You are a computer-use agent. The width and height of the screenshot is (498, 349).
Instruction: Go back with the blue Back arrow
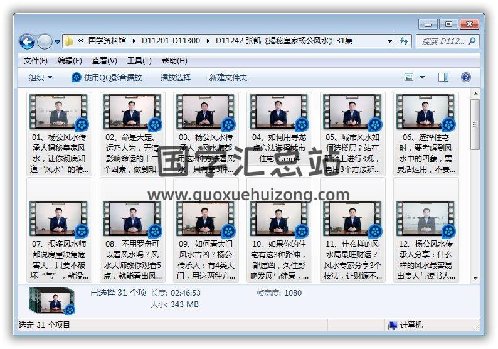(x=27, y=41)
